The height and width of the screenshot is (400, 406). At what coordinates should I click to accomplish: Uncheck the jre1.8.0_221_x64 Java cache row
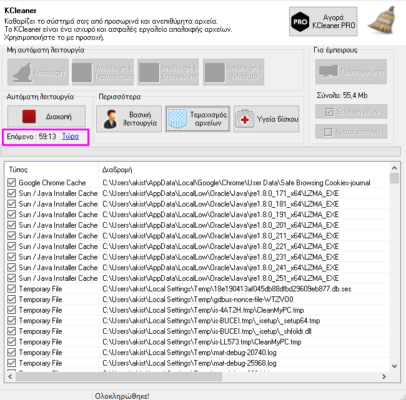[11, 246]
